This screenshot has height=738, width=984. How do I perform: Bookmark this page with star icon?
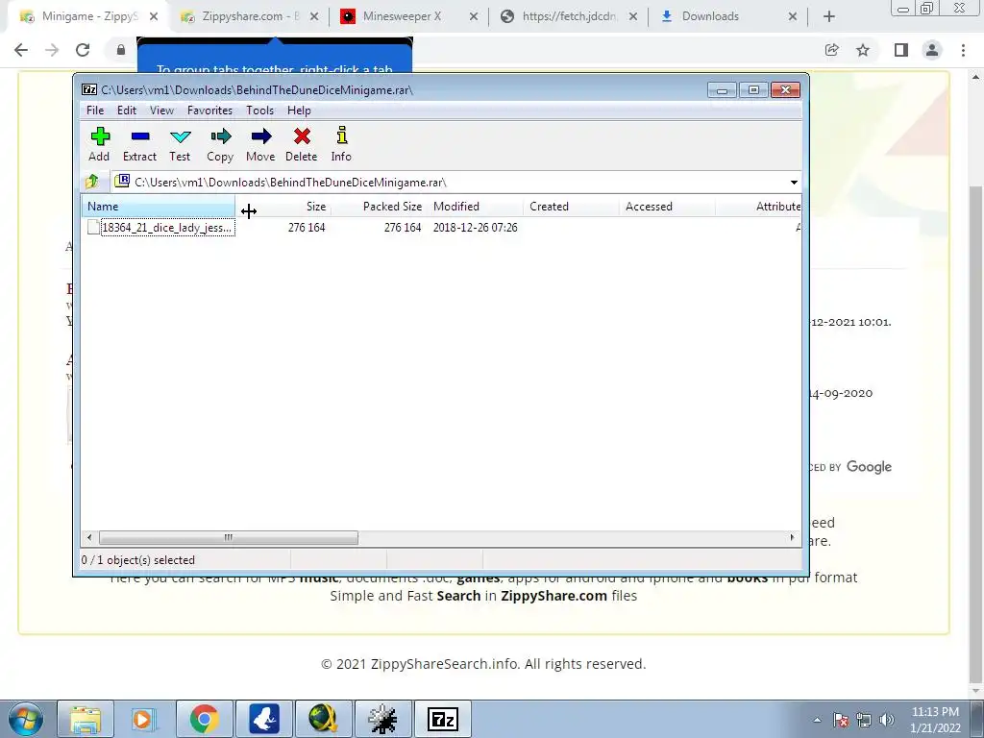point(864,50)
